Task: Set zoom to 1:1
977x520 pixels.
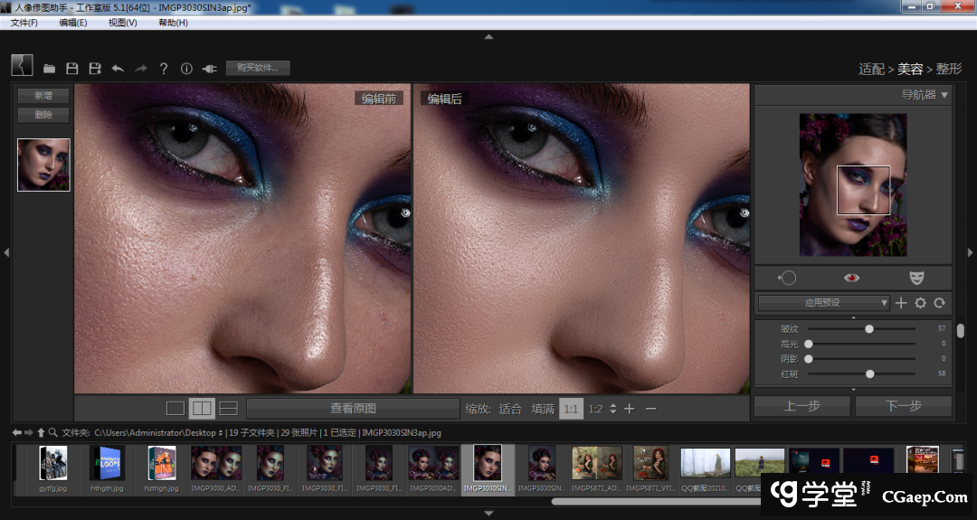Action: [571, 409]
